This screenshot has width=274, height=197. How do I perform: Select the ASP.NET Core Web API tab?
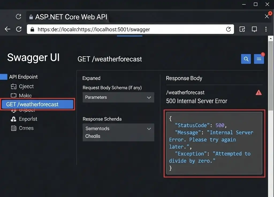click(67, 17)
